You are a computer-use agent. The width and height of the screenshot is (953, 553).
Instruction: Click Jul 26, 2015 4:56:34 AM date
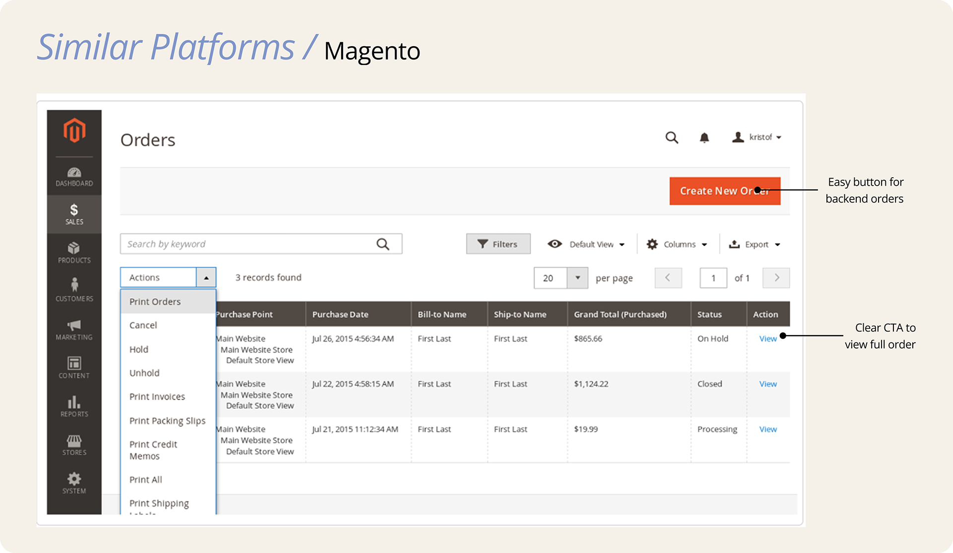click(353, 339)
